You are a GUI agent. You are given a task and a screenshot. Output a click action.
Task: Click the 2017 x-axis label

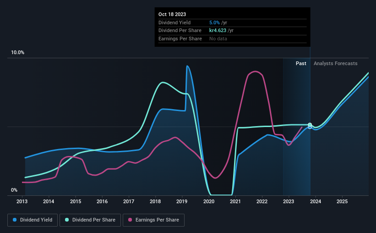129,201
